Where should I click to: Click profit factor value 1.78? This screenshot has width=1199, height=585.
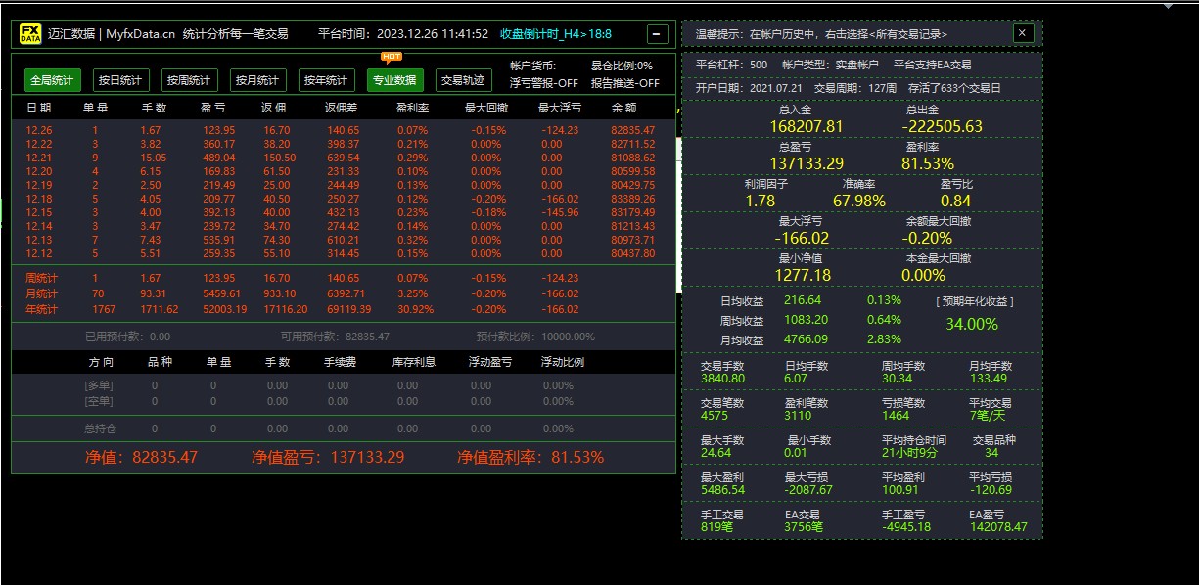coord(761,201)
